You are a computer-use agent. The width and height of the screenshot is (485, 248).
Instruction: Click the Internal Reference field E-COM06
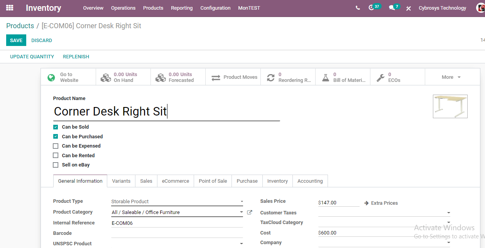(x=177, y=223)
